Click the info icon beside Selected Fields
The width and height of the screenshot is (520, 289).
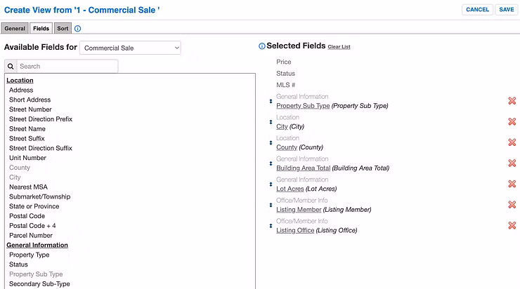coord(261,46)
